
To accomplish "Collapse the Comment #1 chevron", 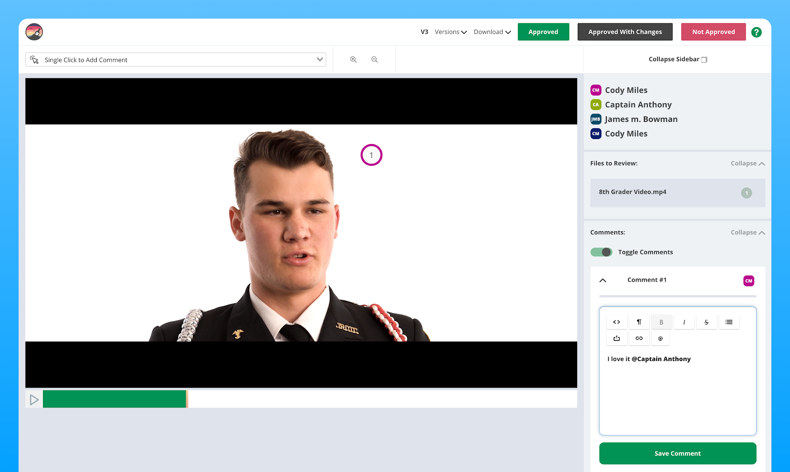I will tap(603, 280).
